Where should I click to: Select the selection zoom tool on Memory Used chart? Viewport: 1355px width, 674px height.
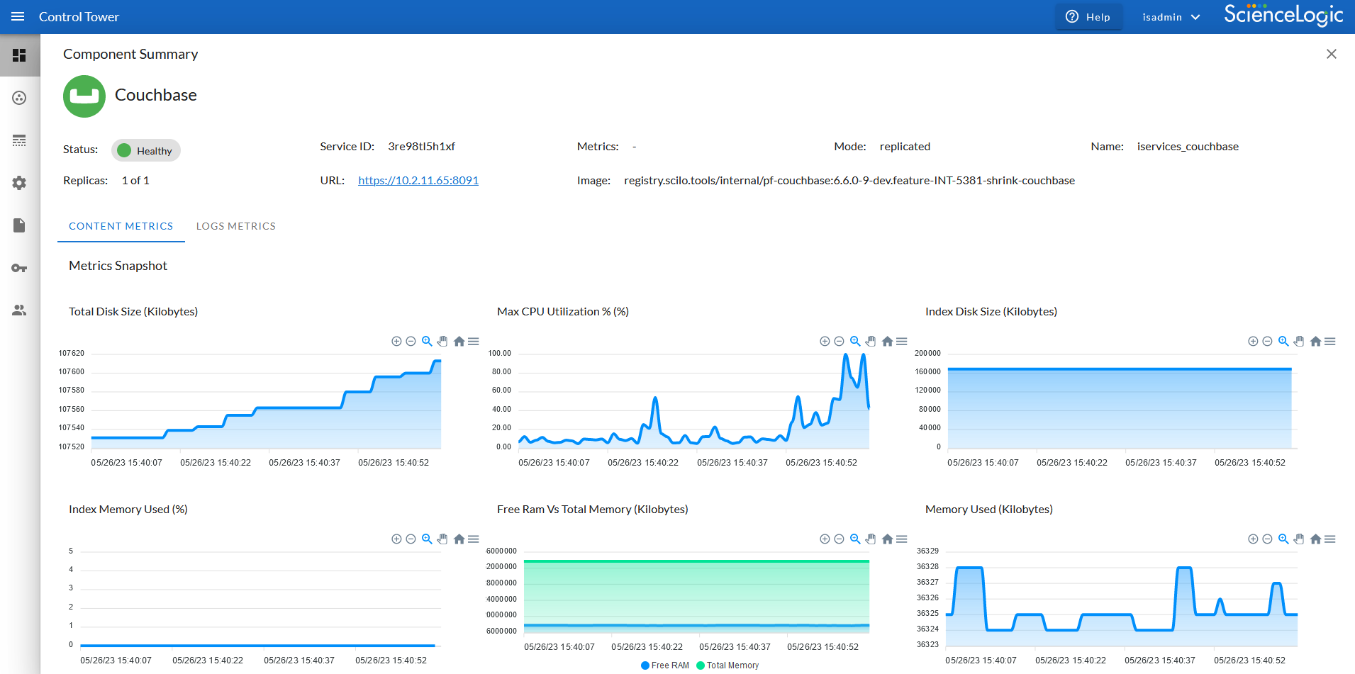[x=1283, y=539]
